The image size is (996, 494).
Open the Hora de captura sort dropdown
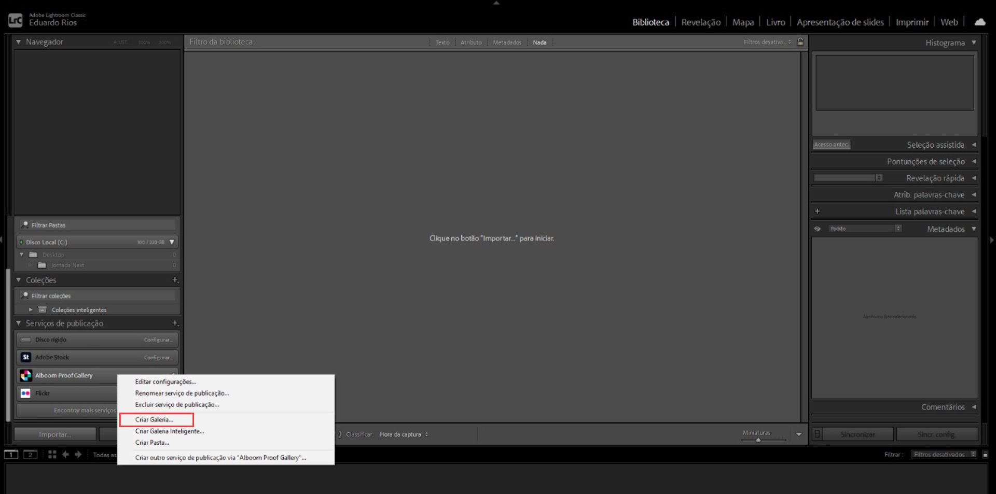[x=404, y=434]
